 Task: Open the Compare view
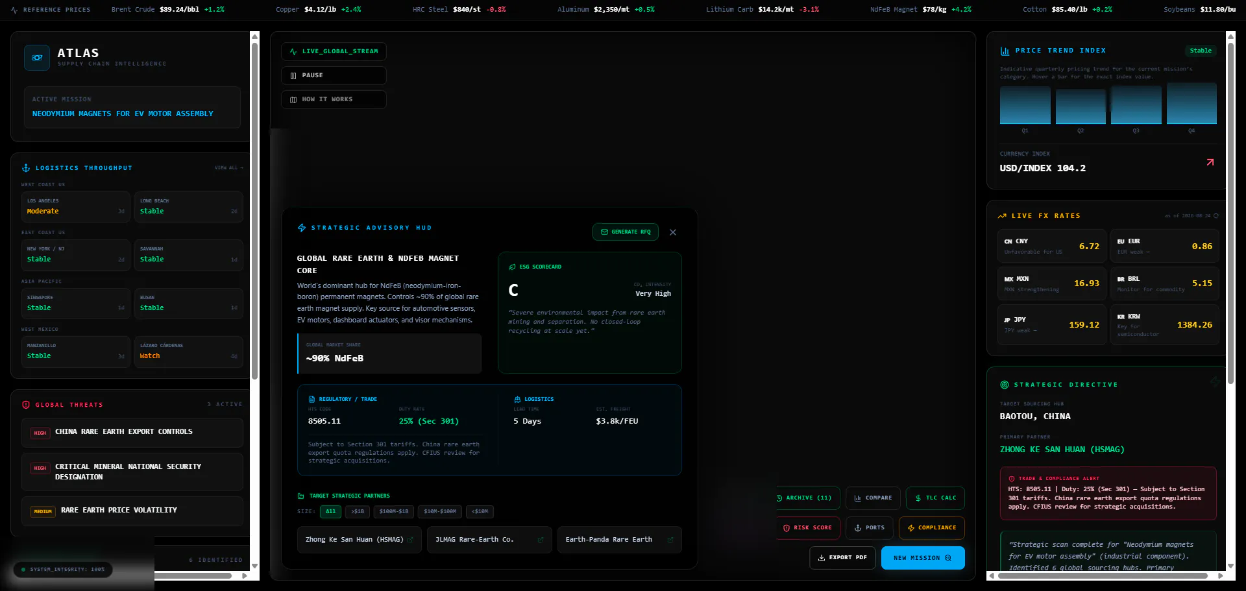tap(873, 498)
